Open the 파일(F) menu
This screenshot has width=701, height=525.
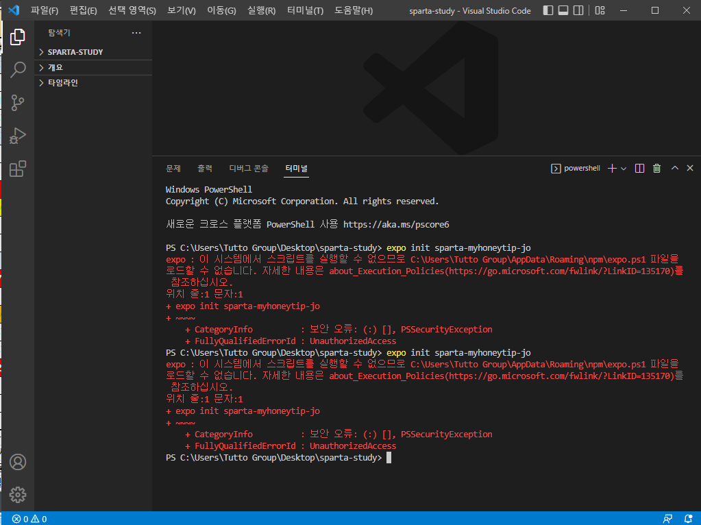pos(45,10)
